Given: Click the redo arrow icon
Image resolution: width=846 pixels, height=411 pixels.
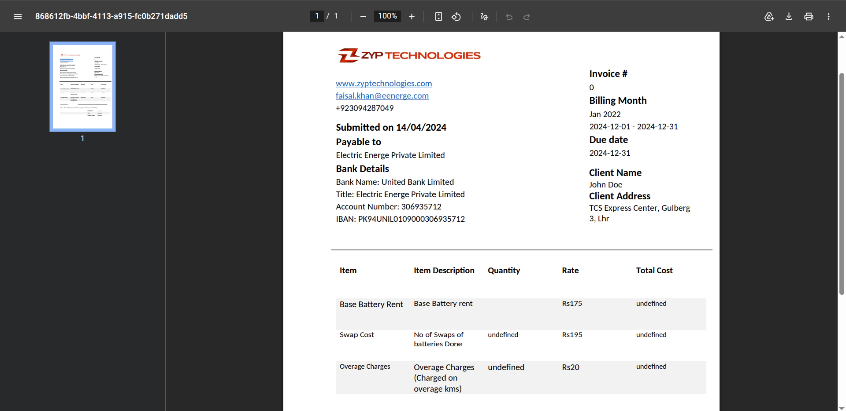Looking at the screenshot, I should [x=527, y=17].
